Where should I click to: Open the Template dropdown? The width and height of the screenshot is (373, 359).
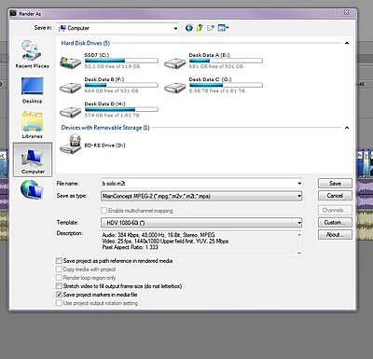pyautogui.click(x=201, y=223)
